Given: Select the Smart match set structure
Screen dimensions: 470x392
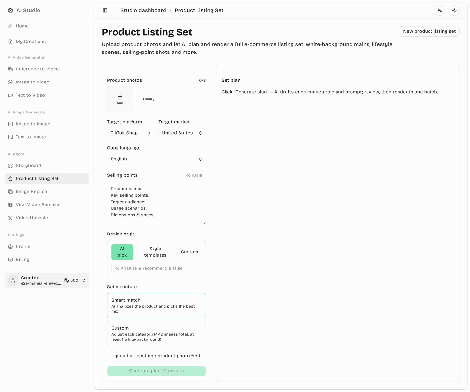Looking at the screenshot, I should (x=156, y=306).
